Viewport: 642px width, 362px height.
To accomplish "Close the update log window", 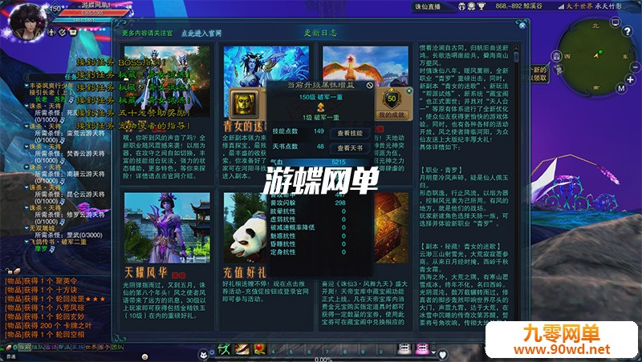I will pos(522,26).
